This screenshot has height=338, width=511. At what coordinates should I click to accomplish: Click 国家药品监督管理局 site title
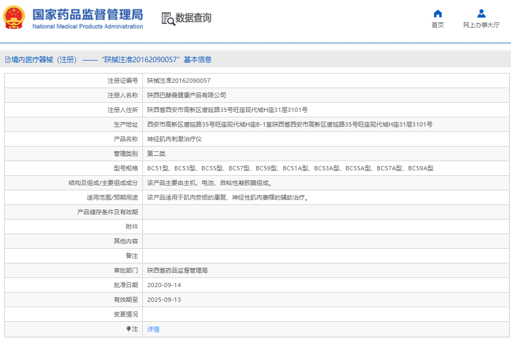coord(87,15)
